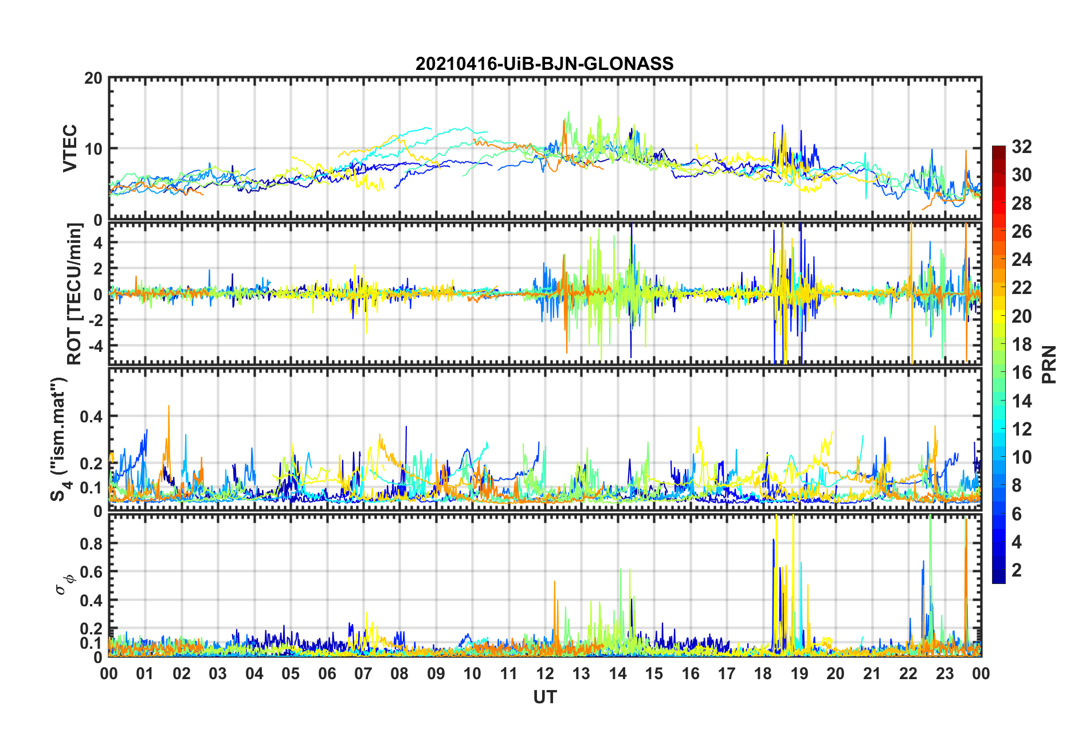Click UT axis tick label 21
Image resolution: width=1090 pixels, height=729 pixels.
(x=872, y=673)
